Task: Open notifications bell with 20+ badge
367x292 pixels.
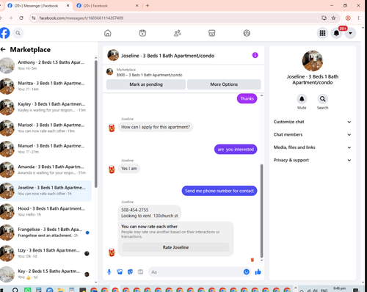Action: [x=337, y=33]
